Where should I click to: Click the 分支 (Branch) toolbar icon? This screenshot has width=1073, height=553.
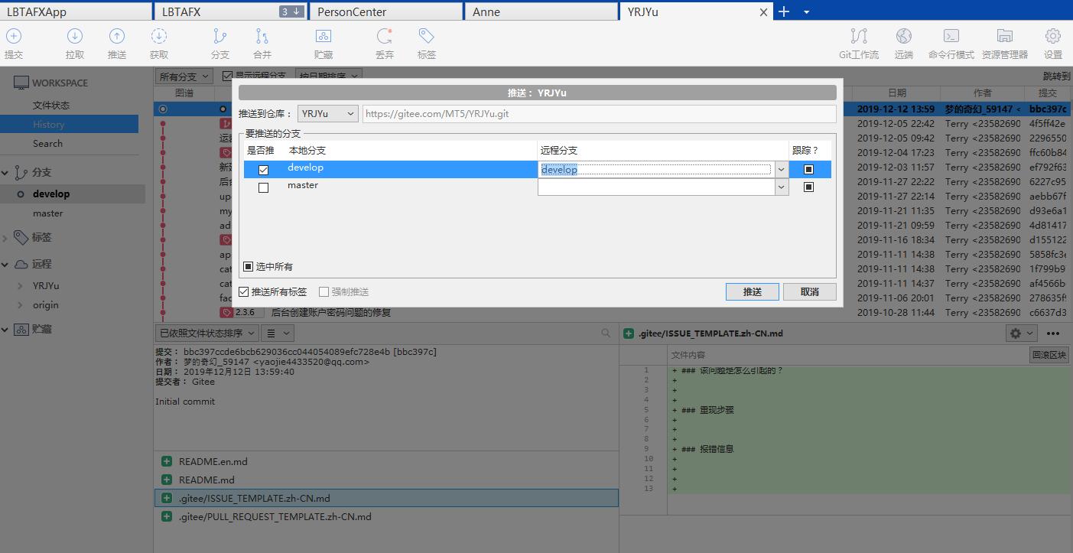point(220,36)
